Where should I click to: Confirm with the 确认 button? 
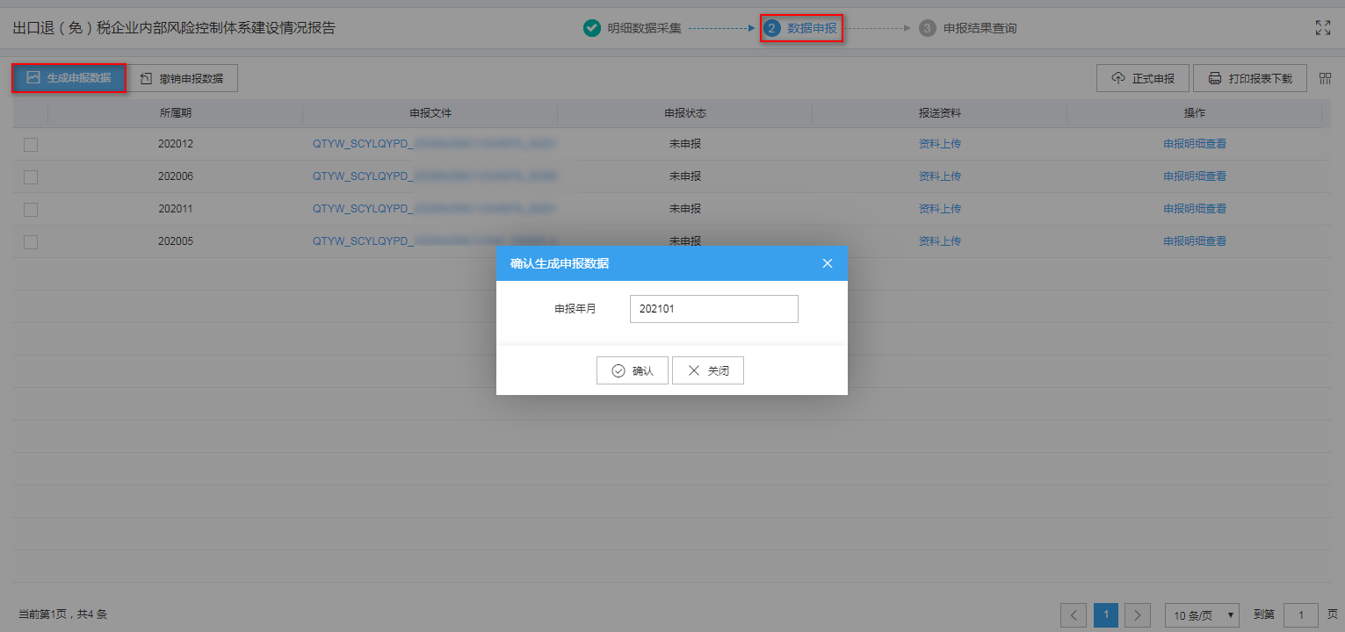coord(633,370)
